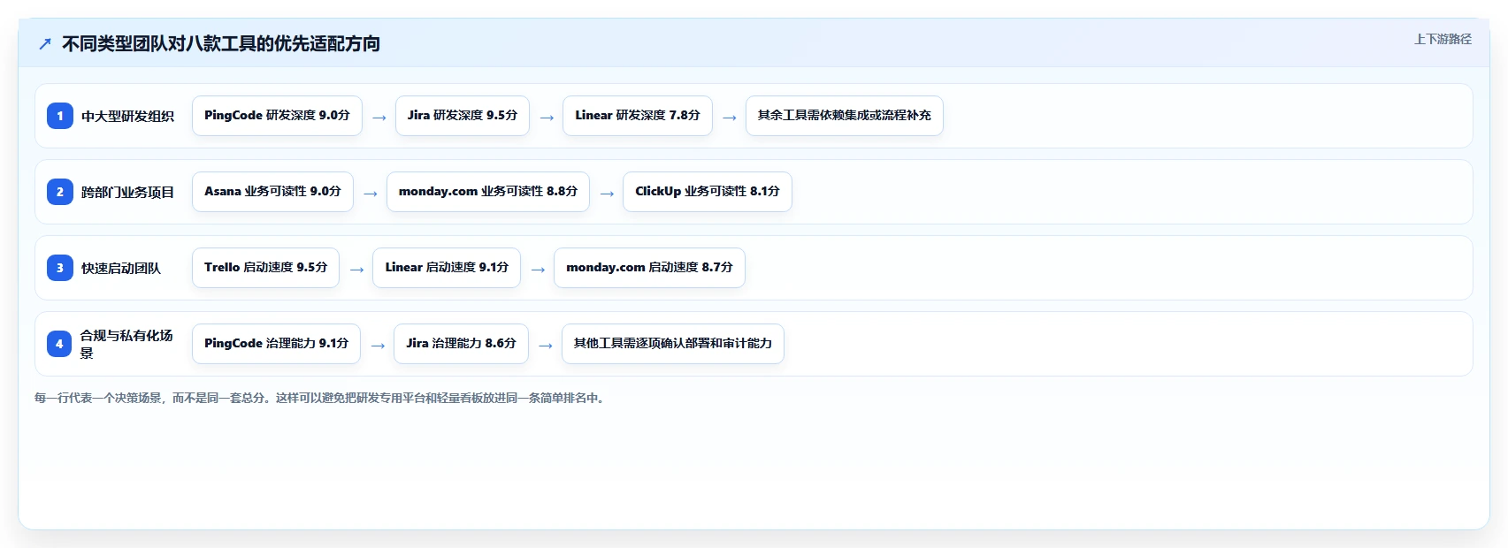Select the monday.com 业务可读性 8.8分 chip
Viewport: 1508px width, 548px height.
(x=488, y=192)
